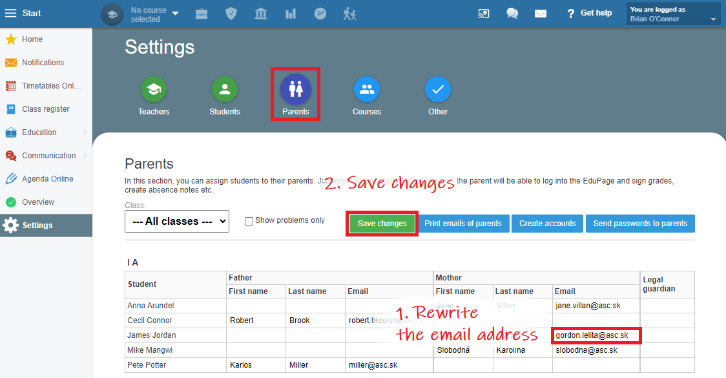
Task: Click the briefcase icon in top bar
Action: [x=202, y=14]
